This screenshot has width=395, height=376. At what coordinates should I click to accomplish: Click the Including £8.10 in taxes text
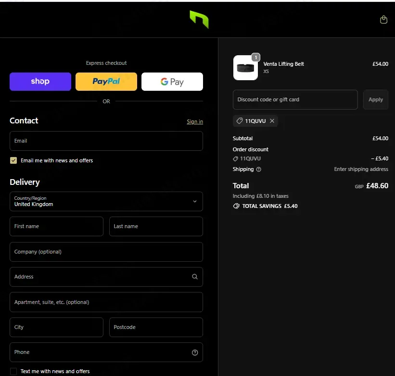pos(260,196)
